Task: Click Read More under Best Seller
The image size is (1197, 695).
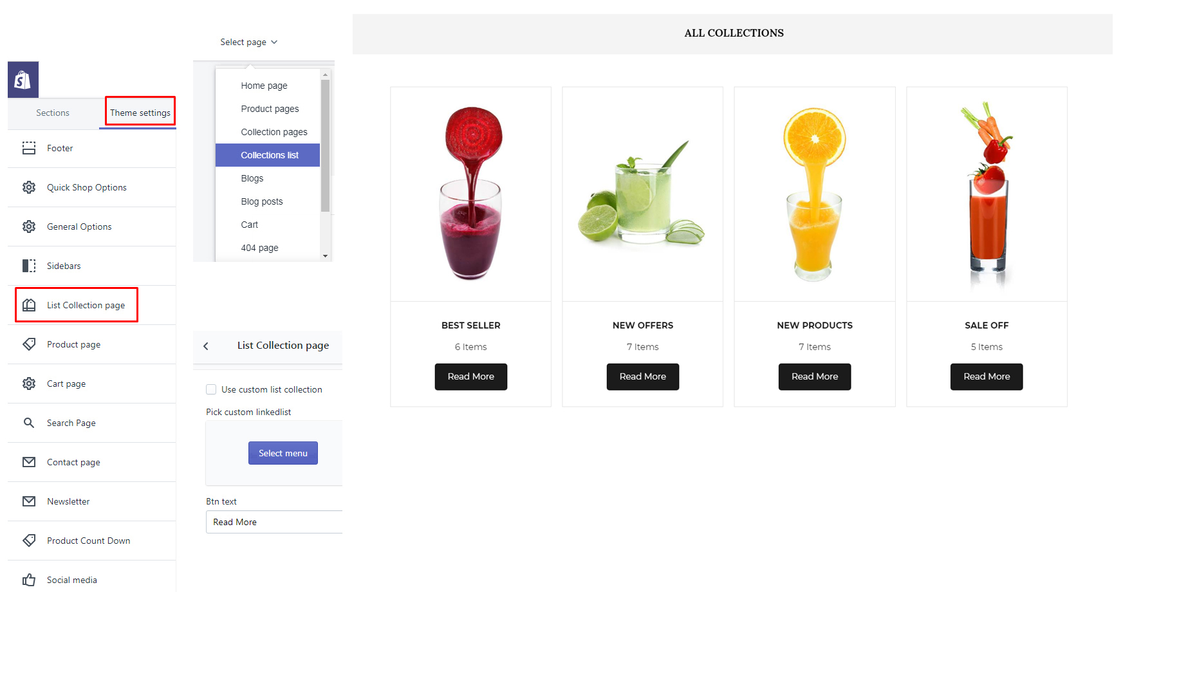Action: [471, 376]
